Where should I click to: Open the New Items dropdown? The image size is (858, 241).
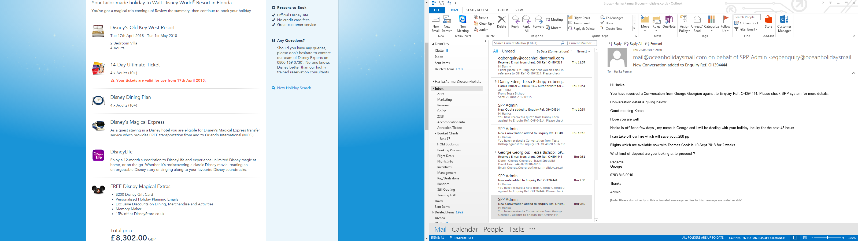pyautogui.click(x=447, y=24)
